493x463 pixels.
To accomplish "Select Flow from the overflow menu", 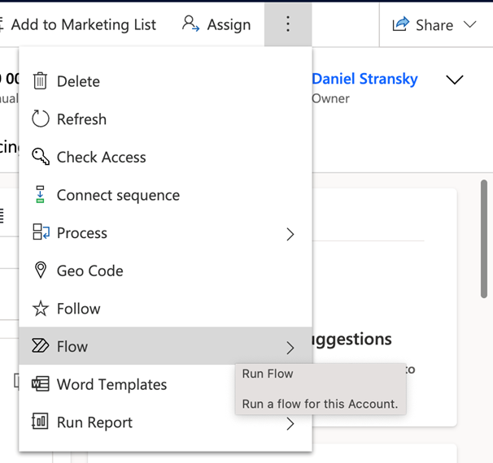I will tap(72, 347).
